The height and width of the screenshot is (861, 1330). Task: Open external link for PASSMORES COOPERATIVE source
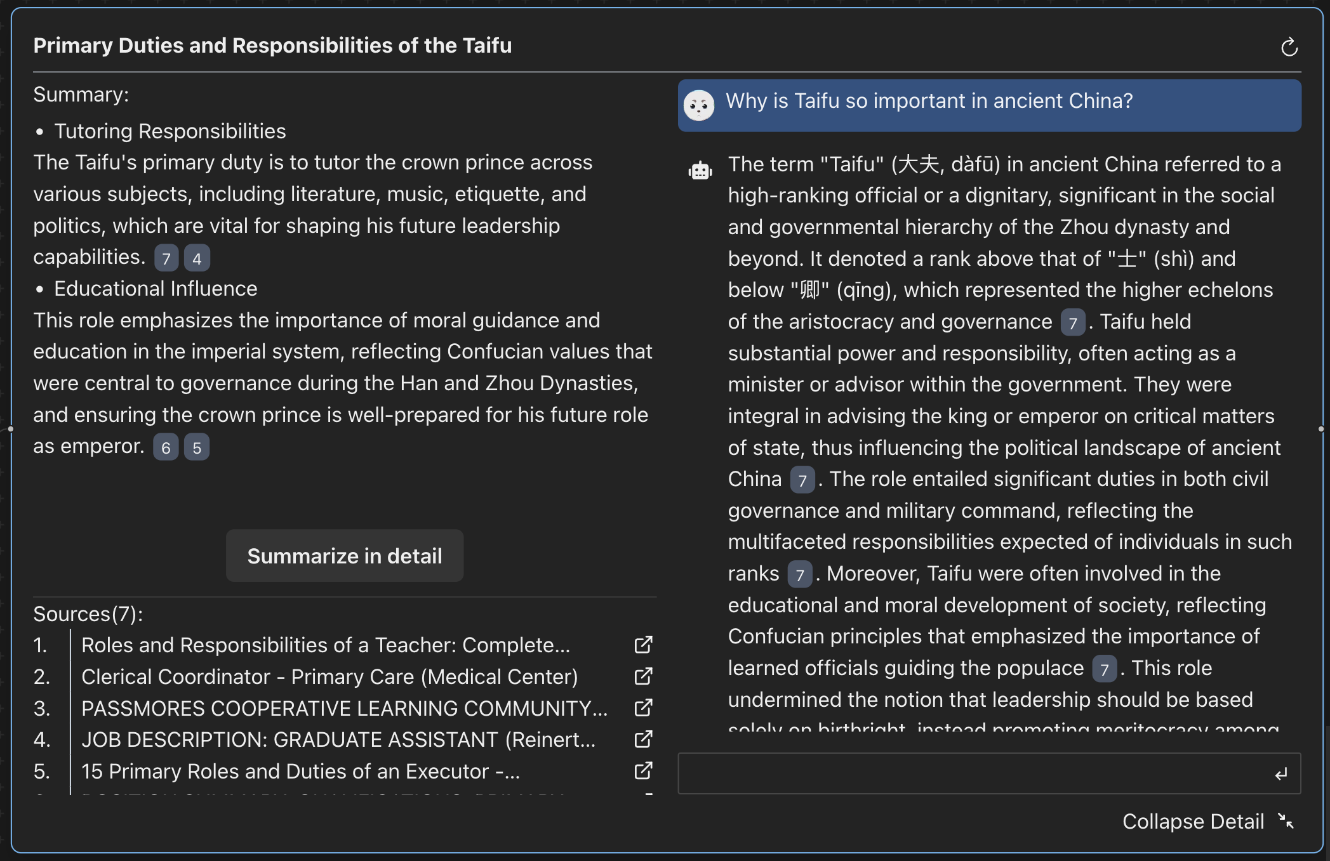click(643, 708)
